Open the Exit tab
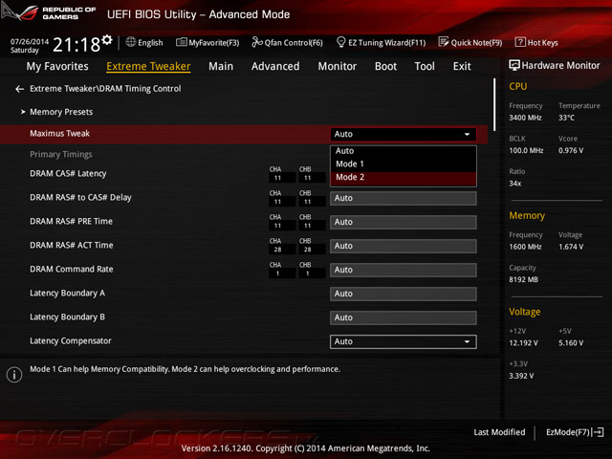Screen dimensions: 612x459 coord(462,66)
